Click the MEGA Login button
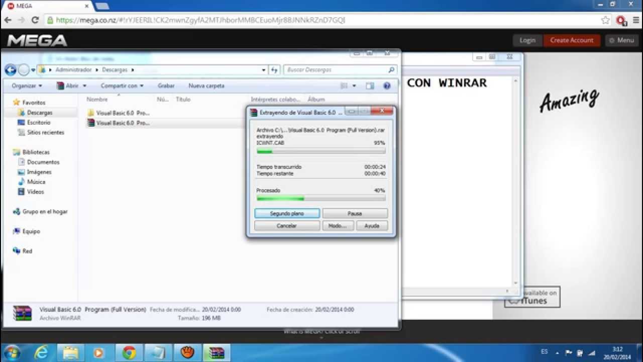 point(527,40)
